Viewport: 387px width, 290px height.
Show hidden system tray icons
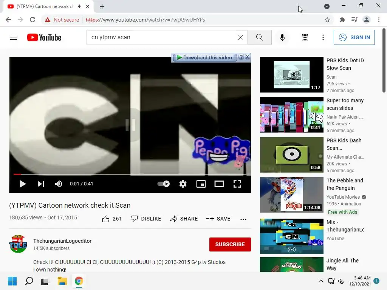coord(320,281)
